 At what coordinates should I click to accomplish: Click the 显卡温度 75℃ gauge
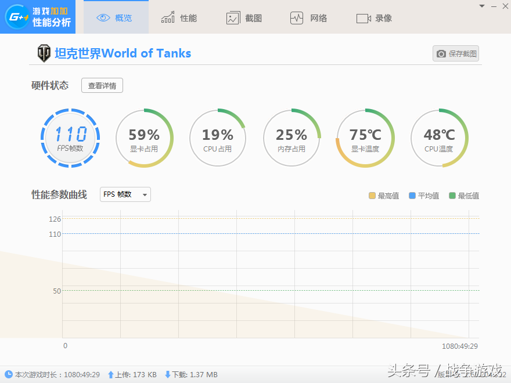[365, 138]
